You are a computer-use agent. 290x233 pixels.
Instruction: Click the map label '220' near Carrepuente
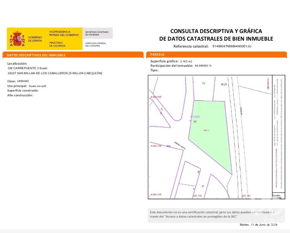click(x=169, y=146)
